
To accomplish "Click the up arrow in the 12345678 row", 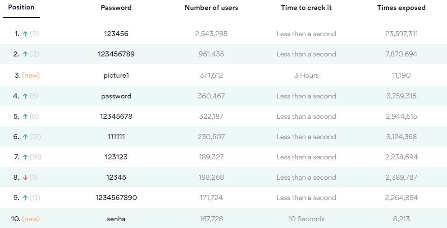I will [x=25, y=116].
